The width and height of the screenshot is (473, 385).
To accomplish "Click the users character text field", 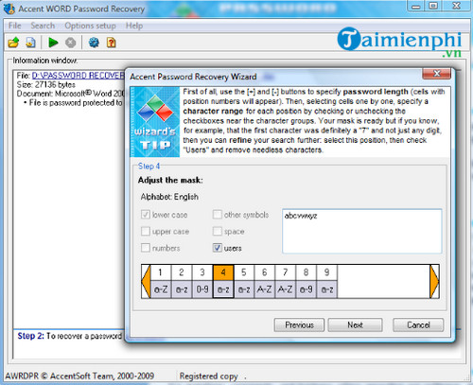I will pyautogui.click(x=362, y=231).
